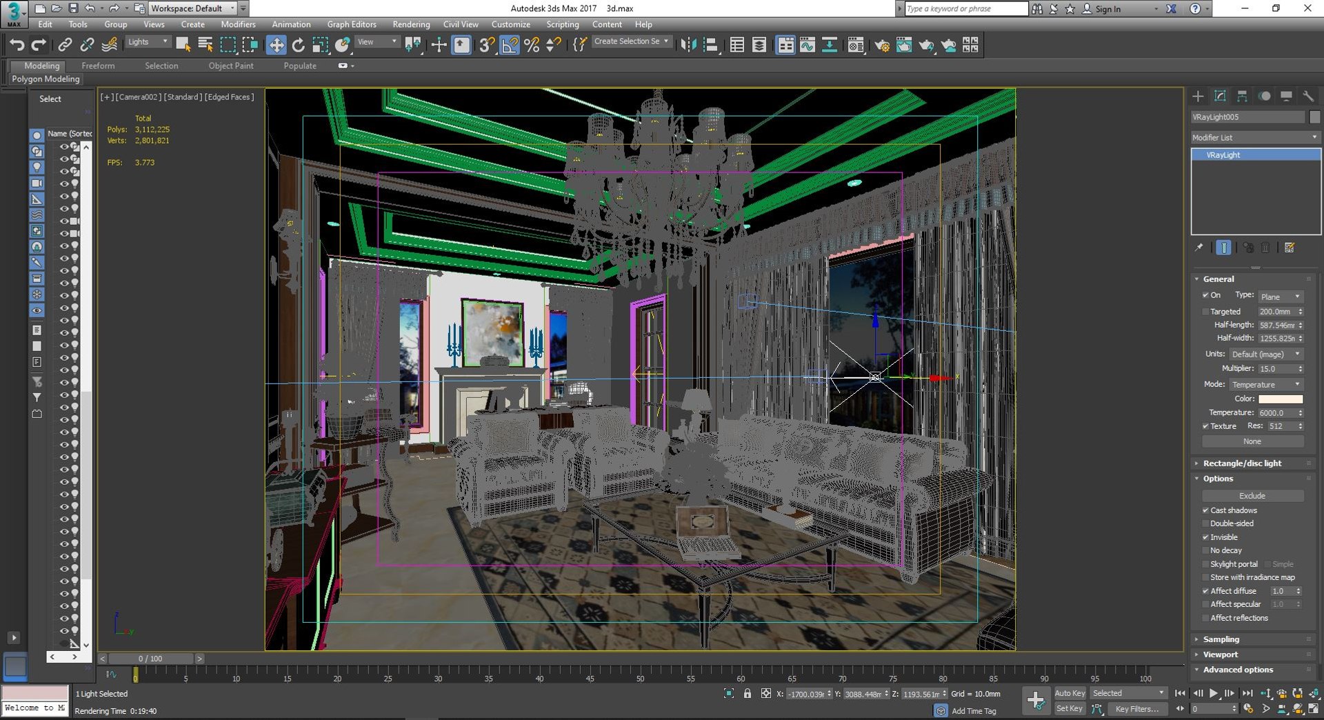This screenshot has height=720, width=1324.
Task: Toggle Texture checkbox
Action: click(1205, 426)
